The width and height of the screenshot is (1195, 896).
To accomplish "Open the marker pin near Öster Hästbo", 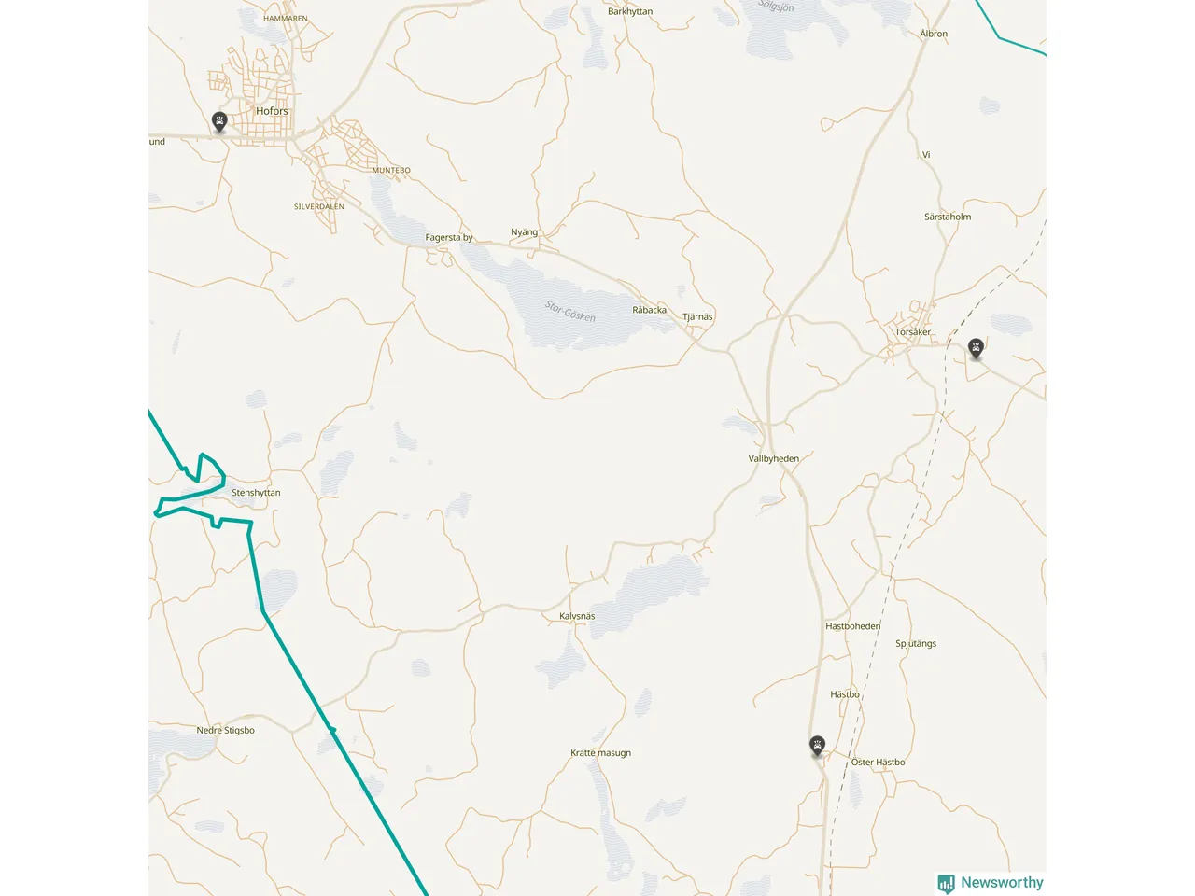I will point(818,746).
